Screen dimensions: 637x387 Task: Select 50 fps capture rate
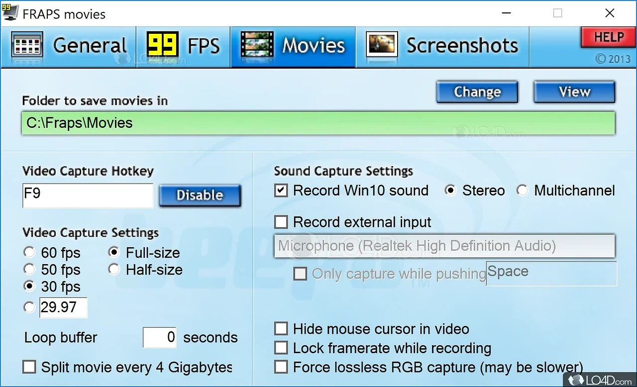(52, 270)
